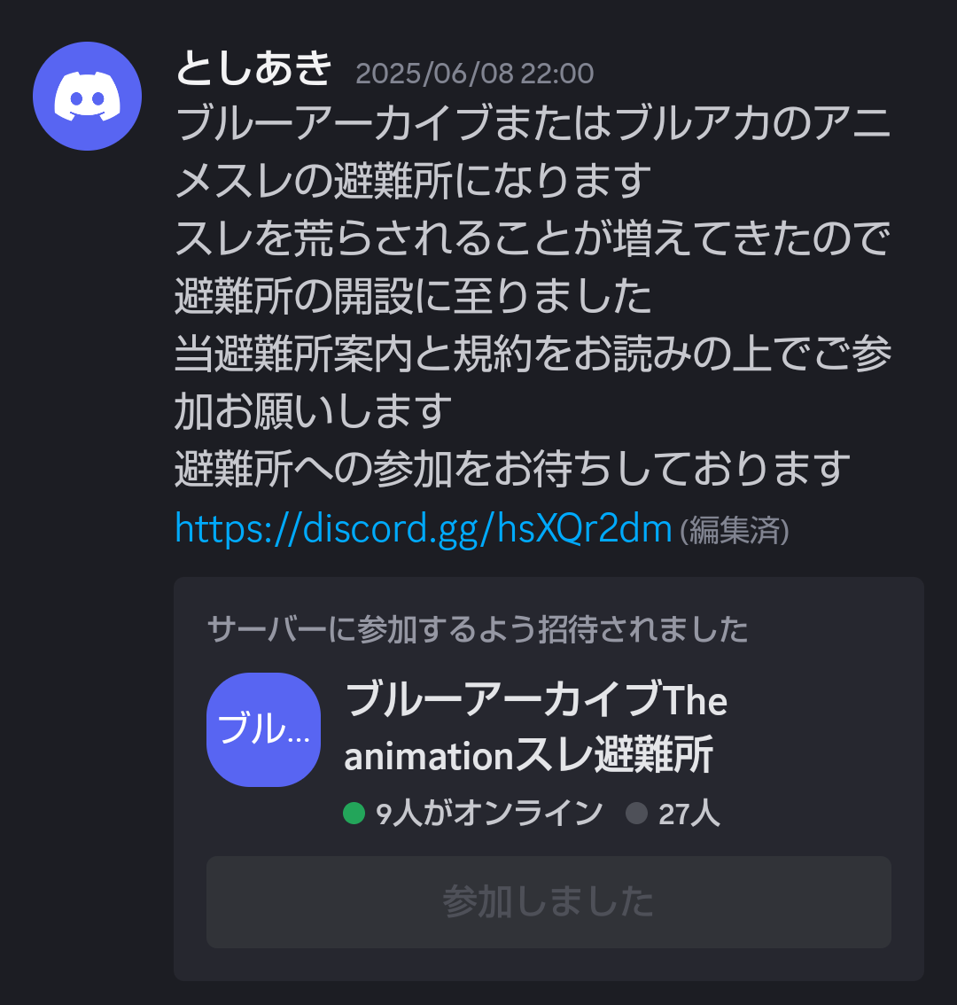Click the line メスレの避難所になります
Screen dimensions: 957x1005
[x=413, y=182]
